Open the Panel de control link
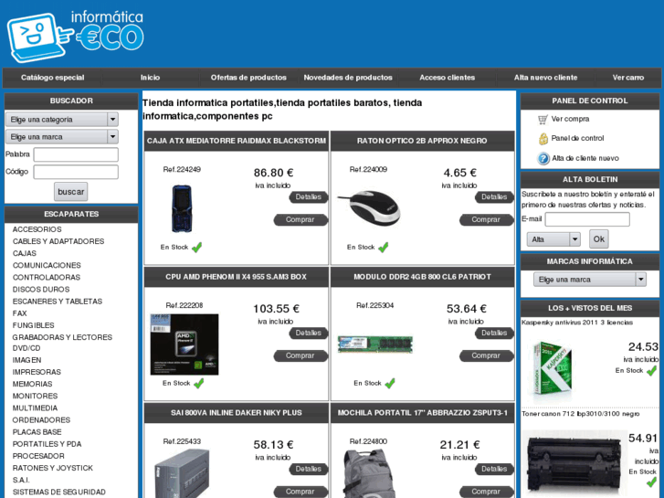 pos(577,138)
